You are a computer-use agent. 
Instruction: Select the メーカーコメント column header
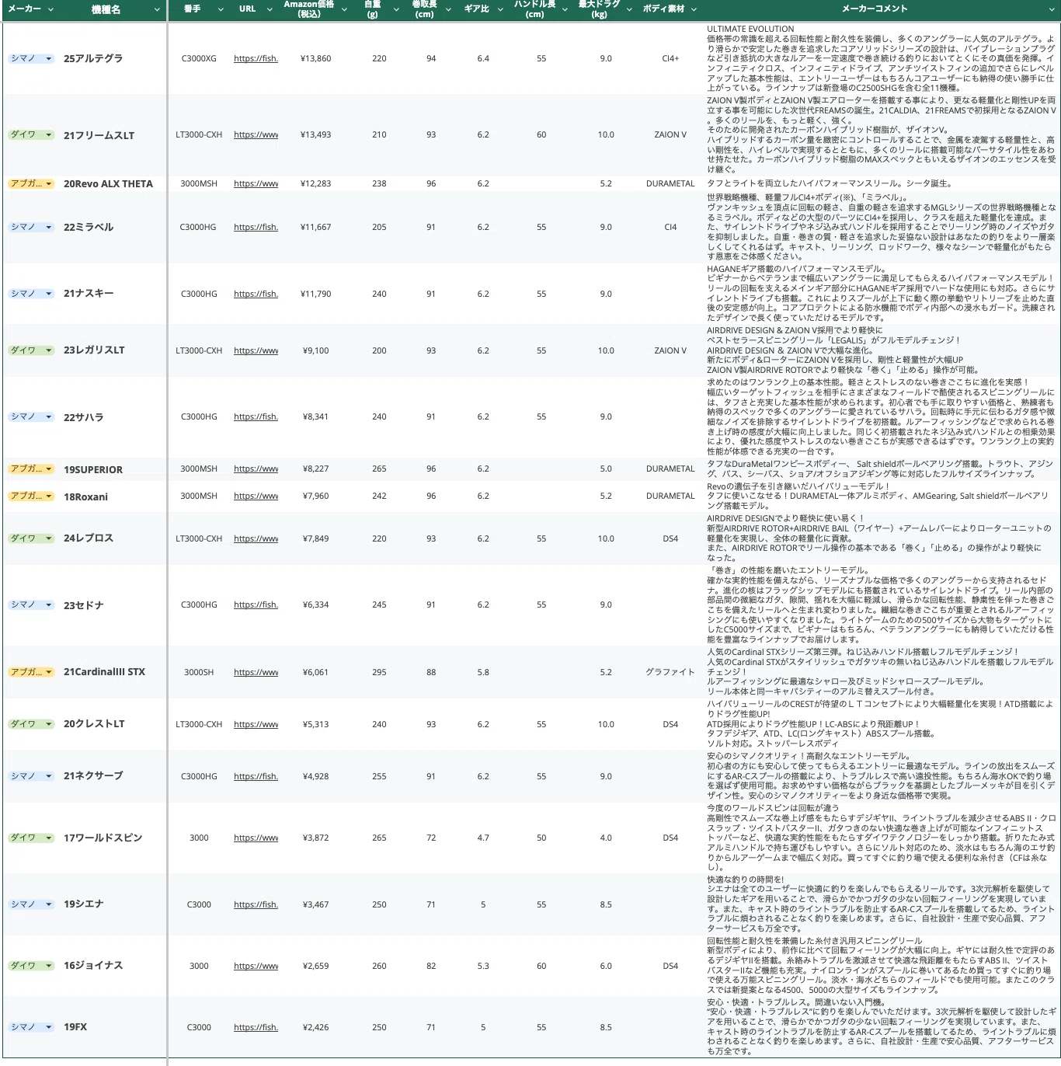[875, 9]
